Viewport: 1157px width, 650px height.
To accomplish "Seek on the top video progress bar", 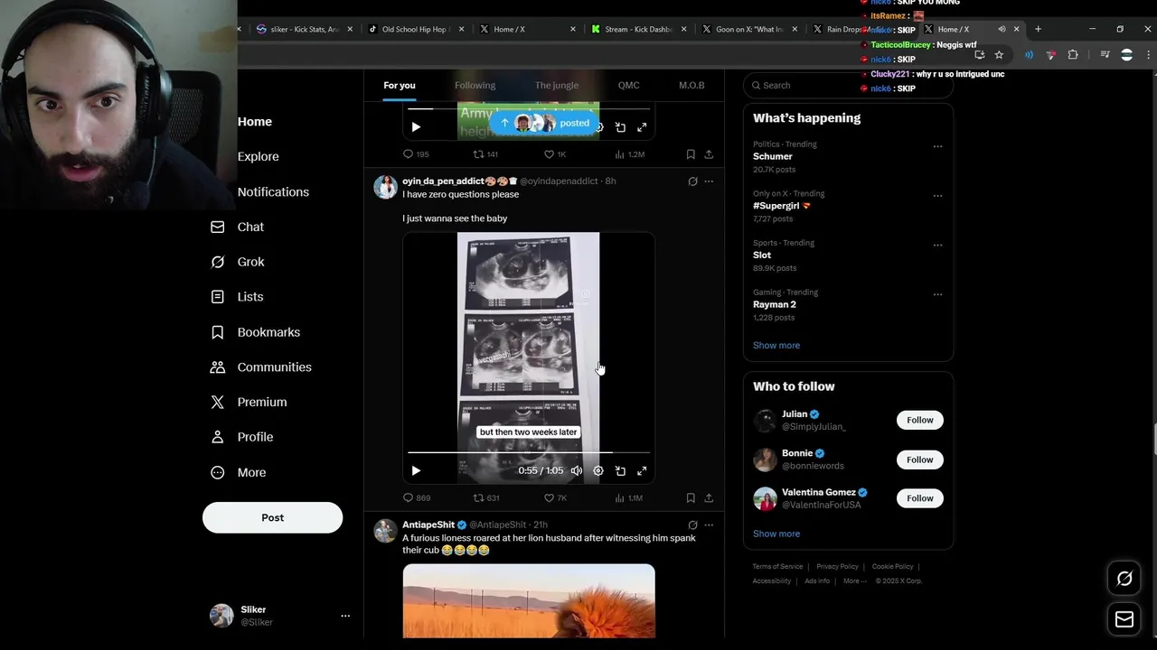I will (529, 109).
